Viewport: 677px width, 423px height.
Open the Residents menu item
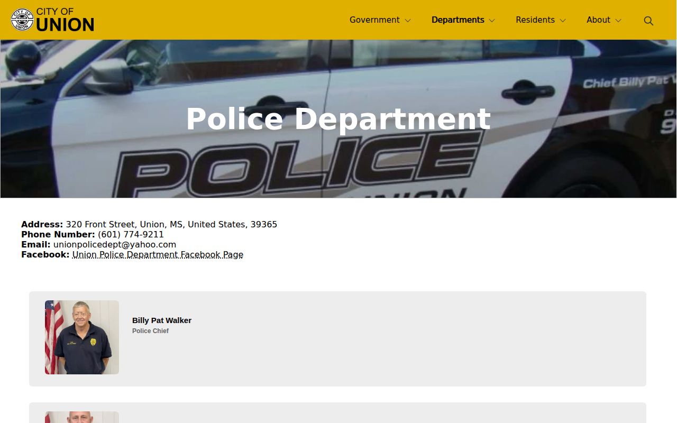535,20
